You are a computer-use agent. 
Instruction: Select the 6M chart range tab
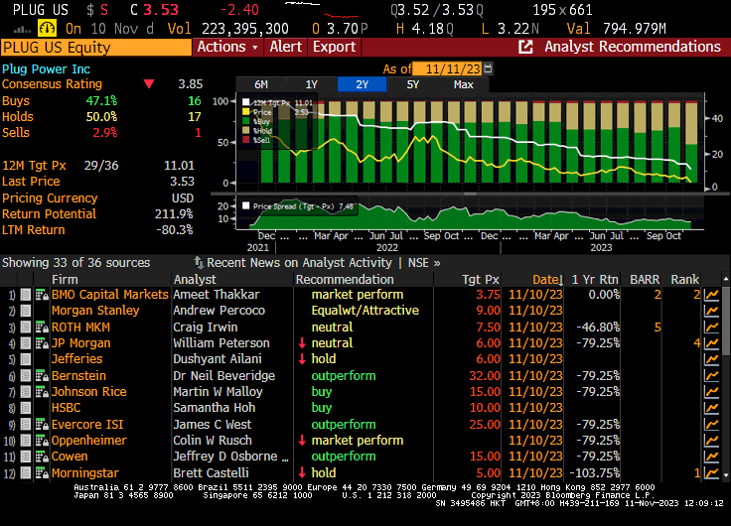tap(261, 84)
